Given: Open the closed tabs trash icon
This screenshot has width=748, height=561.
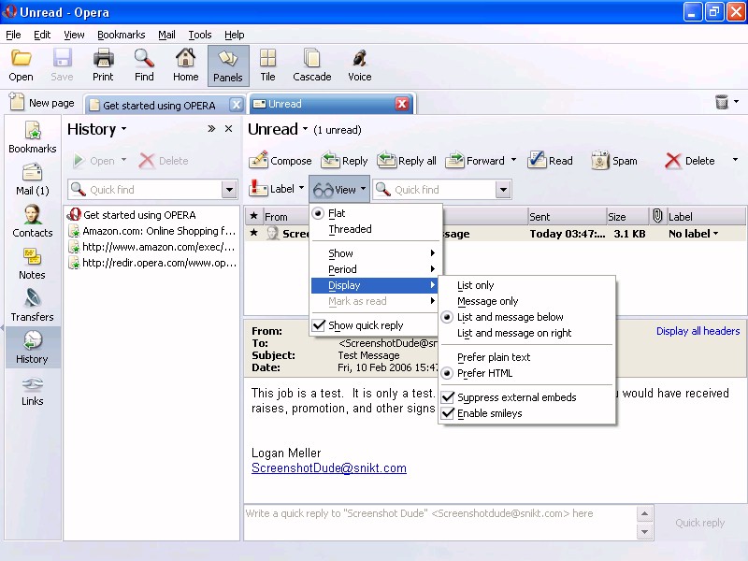Looking at the screenshot, I should tap(722, 102).
